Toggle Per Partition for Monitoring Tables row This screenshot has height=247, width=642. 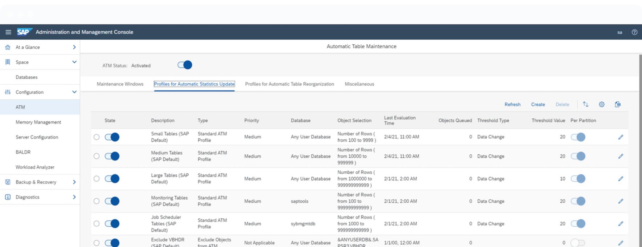578,201
